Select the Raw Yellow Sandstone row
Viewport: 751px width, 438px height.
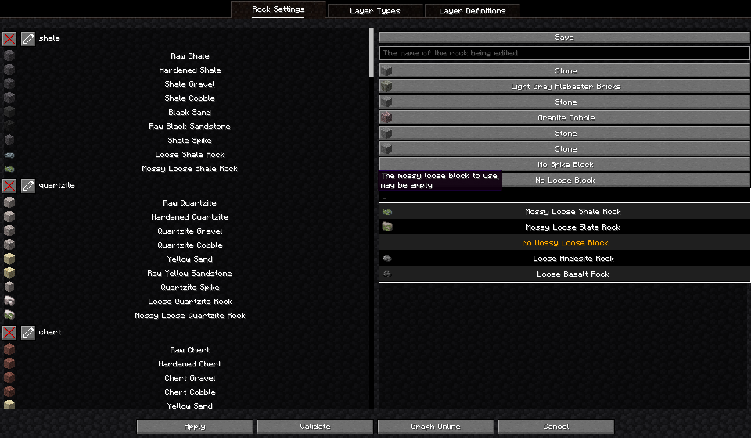pyautogui.click(x=190, y=273)
